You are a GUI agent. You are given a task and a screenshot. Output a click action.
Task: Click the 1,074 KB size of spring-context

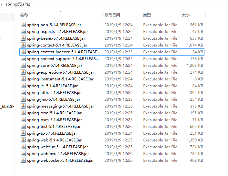click(x=195, y=45)
